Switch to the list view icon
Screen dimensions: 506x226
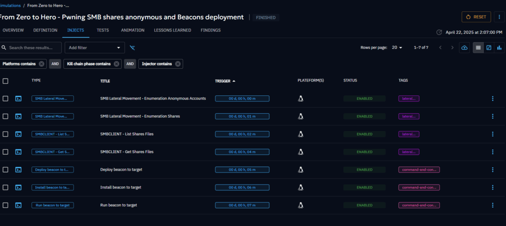point(478,47)
